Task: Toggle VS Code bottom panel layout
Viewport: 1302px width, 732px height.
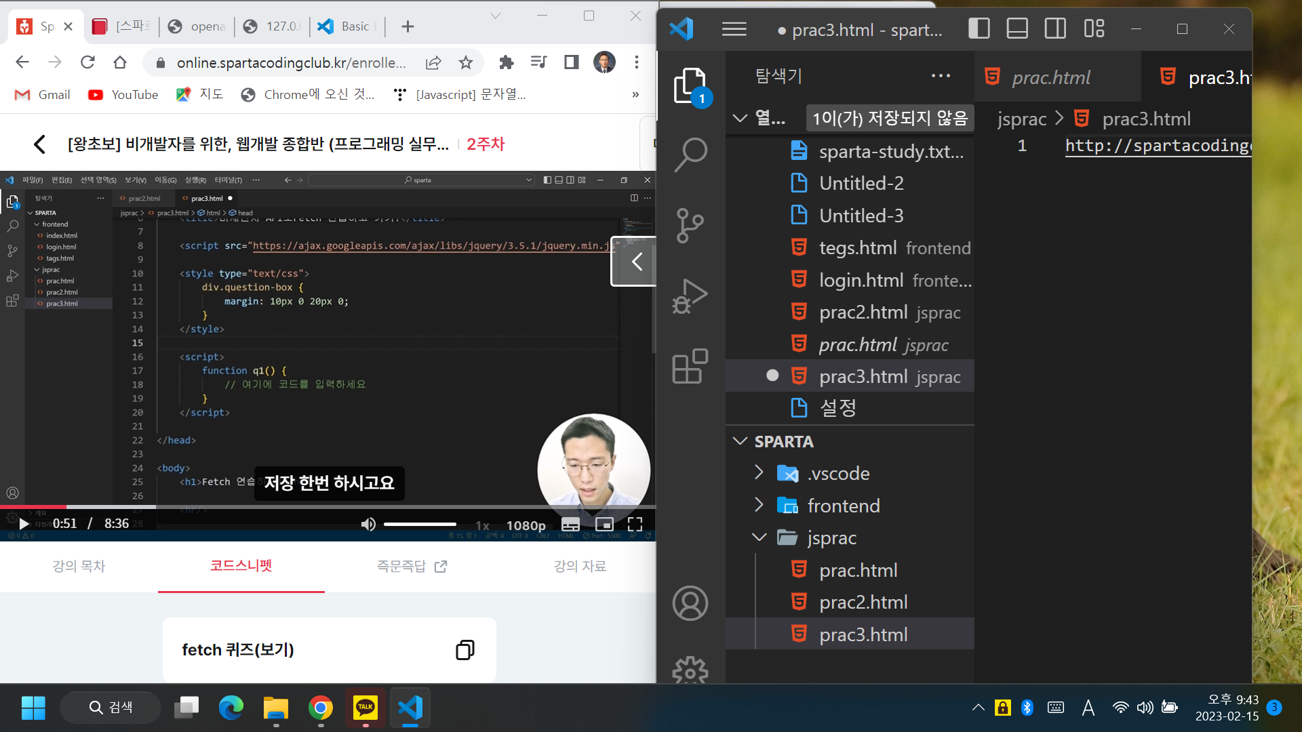Action: point(1017,28)
